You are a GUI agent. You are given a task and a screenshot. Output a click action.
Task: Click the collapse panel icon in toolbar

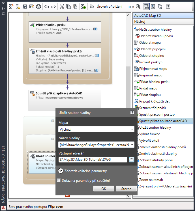(153, 7)
